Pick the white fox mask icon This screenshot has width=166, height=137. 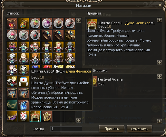click(x=24, y=116)
